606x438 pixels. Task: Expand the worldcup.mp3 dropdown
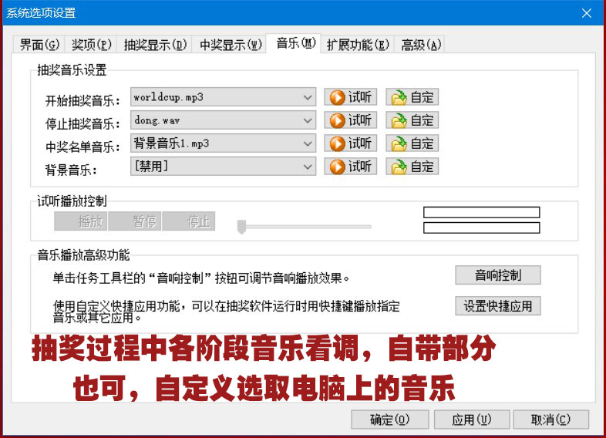pyautogui.click(x=308, y=97)
